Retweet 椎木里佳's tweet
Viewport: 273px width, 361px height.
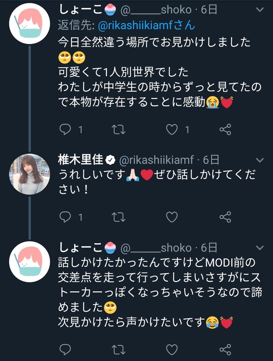(x=118, y=217)
